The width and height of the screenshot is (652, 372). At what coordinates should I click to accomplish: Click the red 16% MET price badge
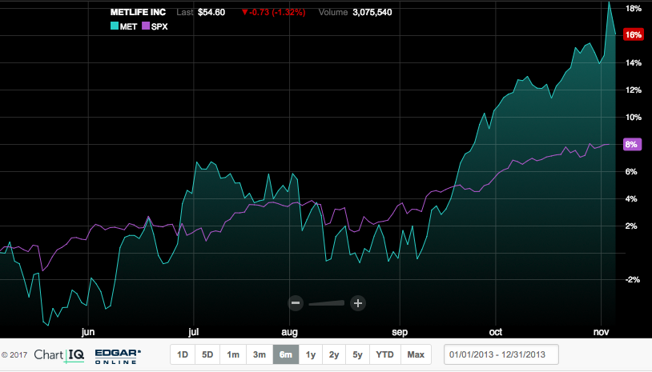point(633,35)
